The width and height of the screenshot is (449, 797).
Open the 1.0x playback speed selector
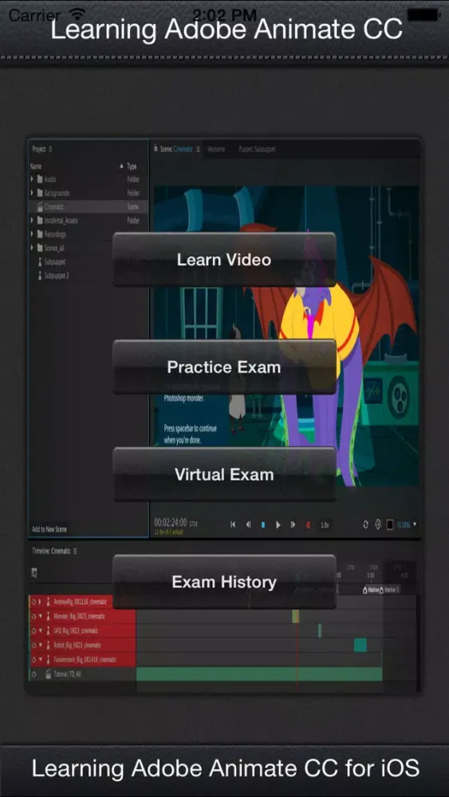pos(325,525)
